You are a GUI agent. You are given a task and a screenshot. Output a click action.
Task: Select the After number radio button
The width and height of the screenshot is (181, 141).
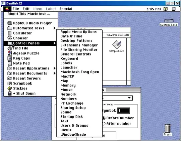(x=104, y=124)
